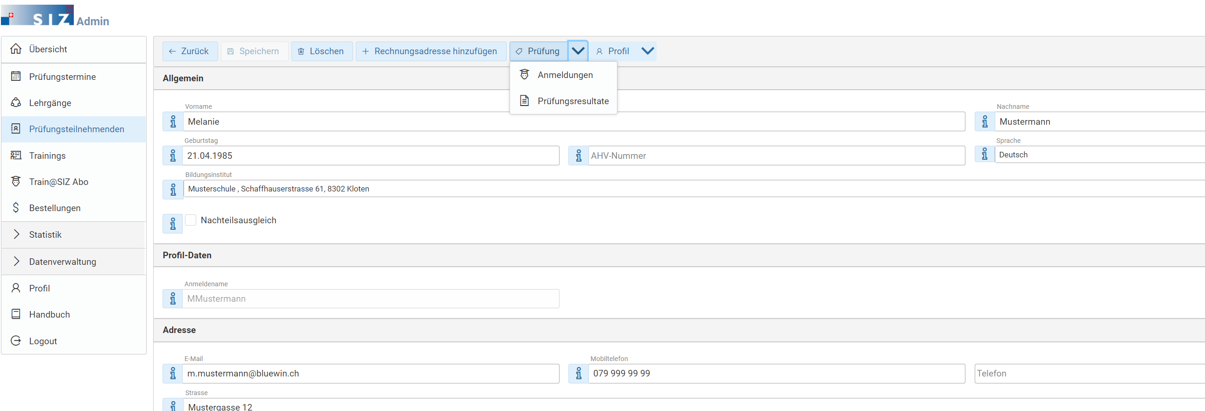
Task: Click the info icon beside Nachteilsausgleich
Action: [173, 224]
